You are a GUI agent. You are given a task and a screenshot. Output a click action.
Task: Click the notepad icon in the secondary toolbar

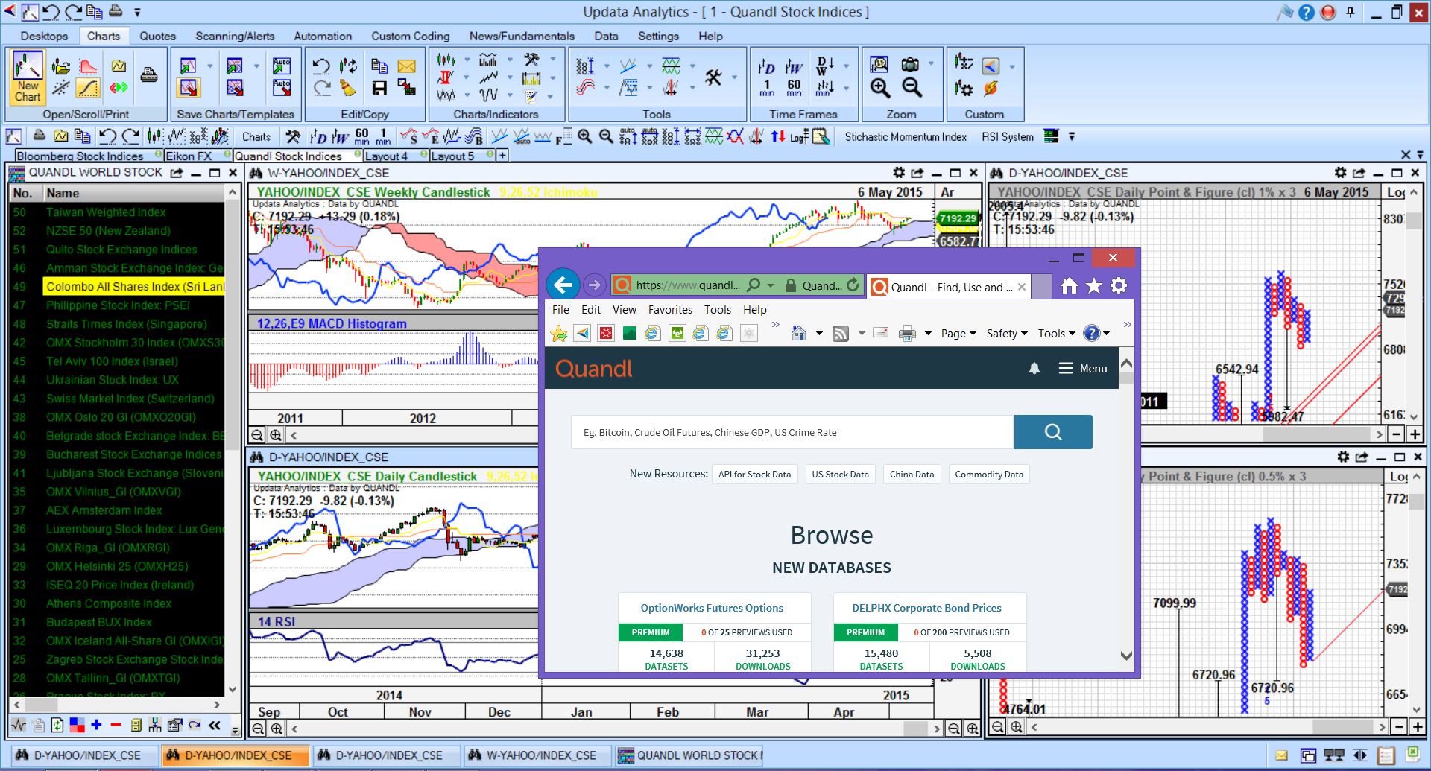tap(821, 136)
